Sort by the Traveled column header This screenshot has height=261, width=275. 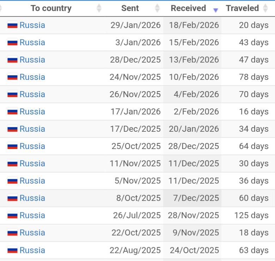pos(242,8)
